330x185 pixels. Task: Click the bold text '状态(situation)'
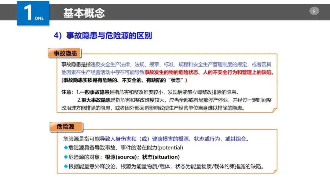point(161,157)
